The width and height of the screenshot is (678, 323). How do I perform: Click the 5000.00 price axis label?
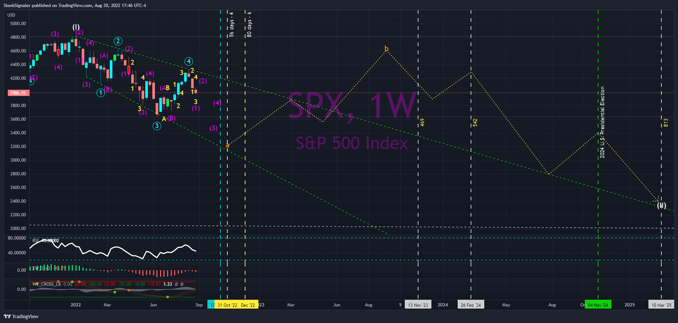coord(18,24)
